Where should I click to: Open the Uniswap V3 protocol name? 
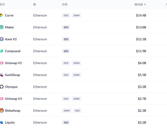point(13,99)
